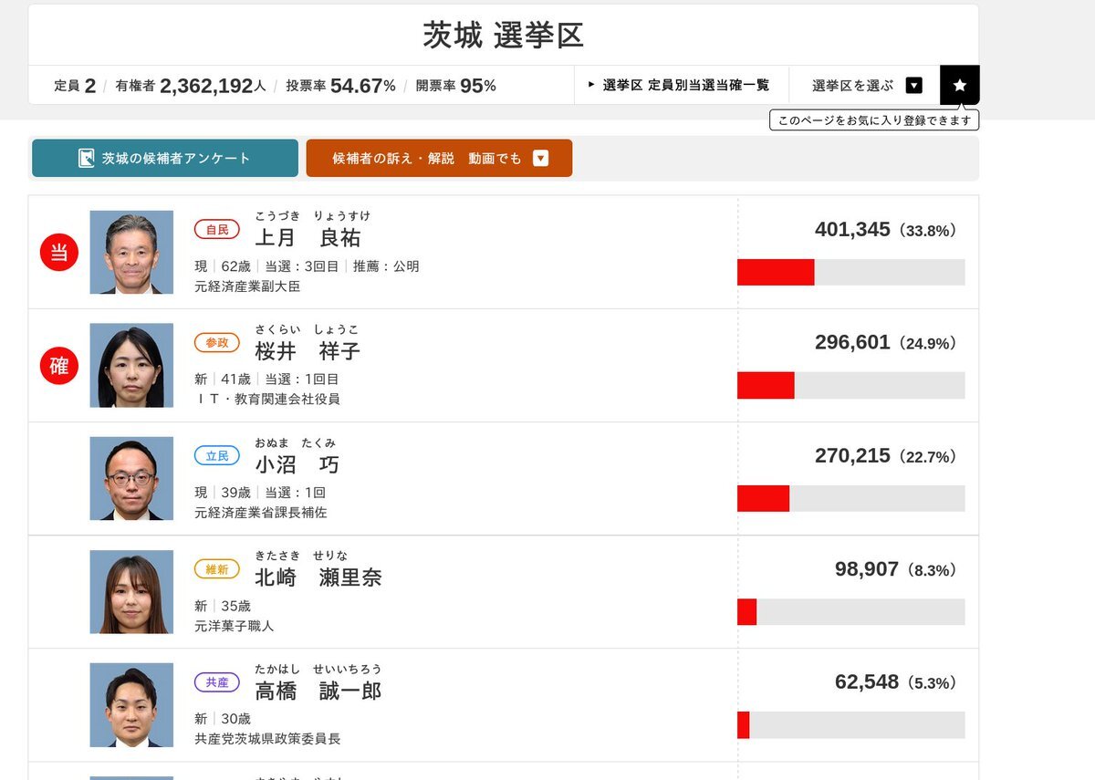Open 選挙区 定員別当選当確一覧 link
The height and width of the screenshot is (780, 1095).
[x=679, y=85]
